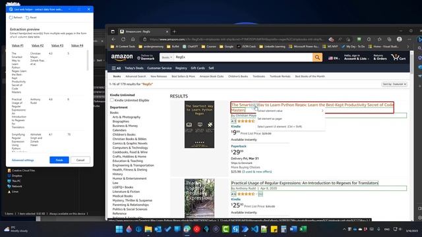422x237 pixels.
Task: Open the Practical Usage of Regular Expressions title
Action: click(x=305, y=183)
